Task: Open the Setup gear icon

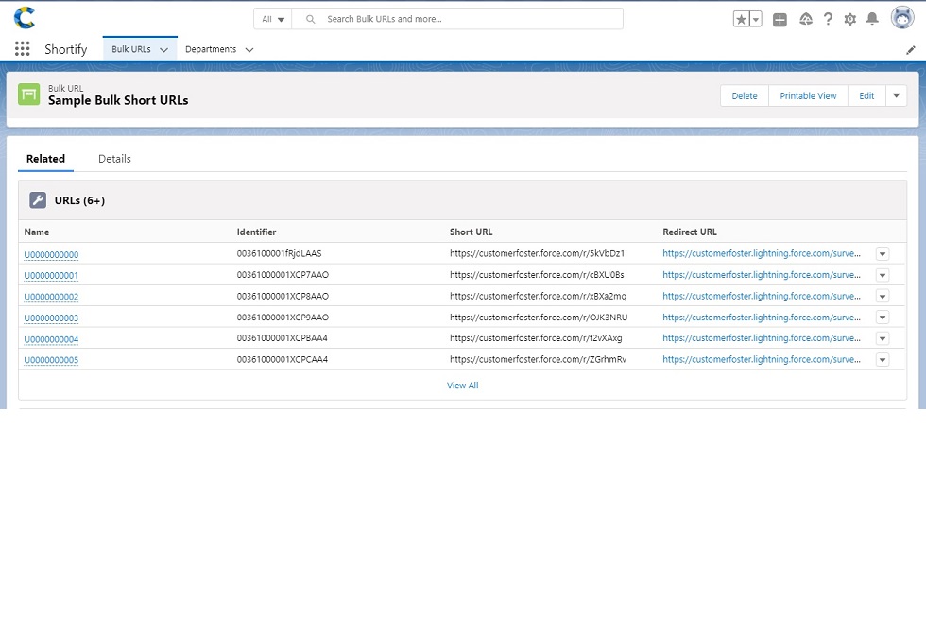Action: 849,19
